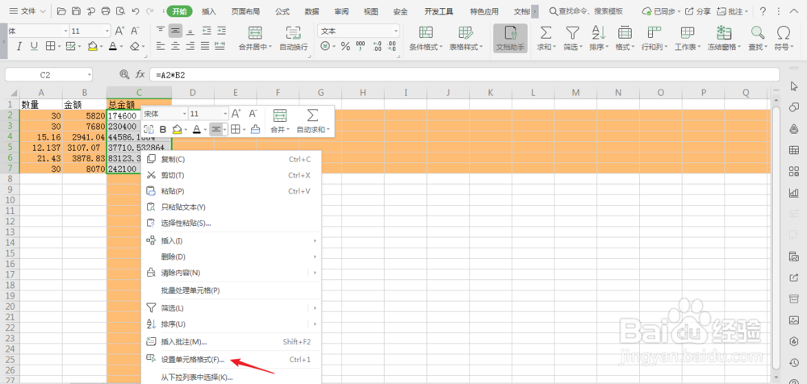Image resolution: width=807 pixels, height=384 pixels.
Task: Switch to the 插入 ribbon tab
Action: [x=209, y=11]
